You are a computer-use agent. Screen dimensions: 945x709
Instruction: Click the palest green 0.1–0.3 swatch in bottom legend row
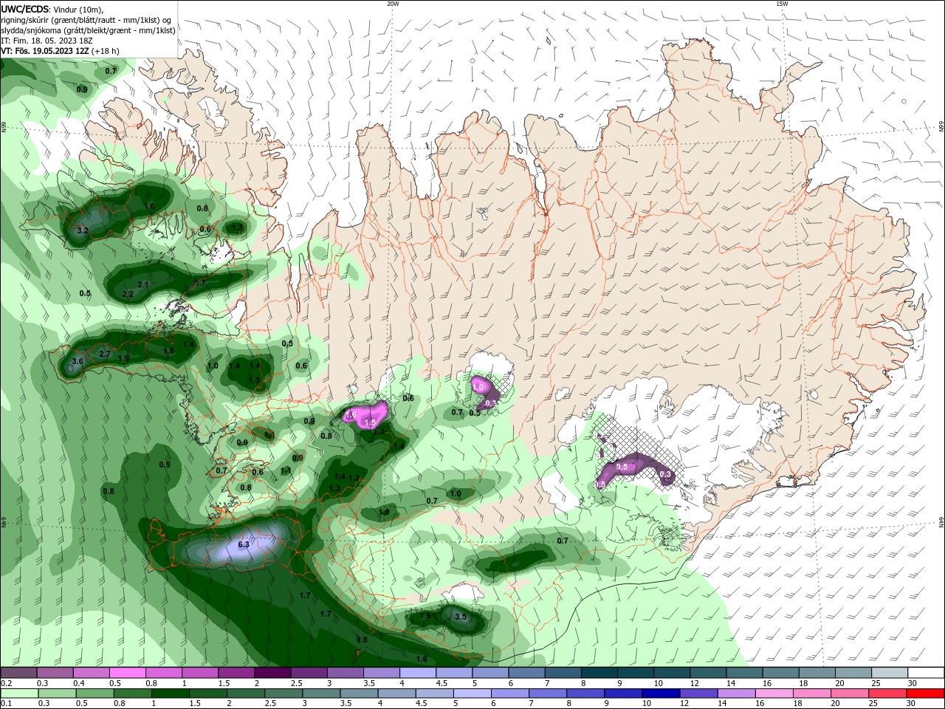[19, 693]
